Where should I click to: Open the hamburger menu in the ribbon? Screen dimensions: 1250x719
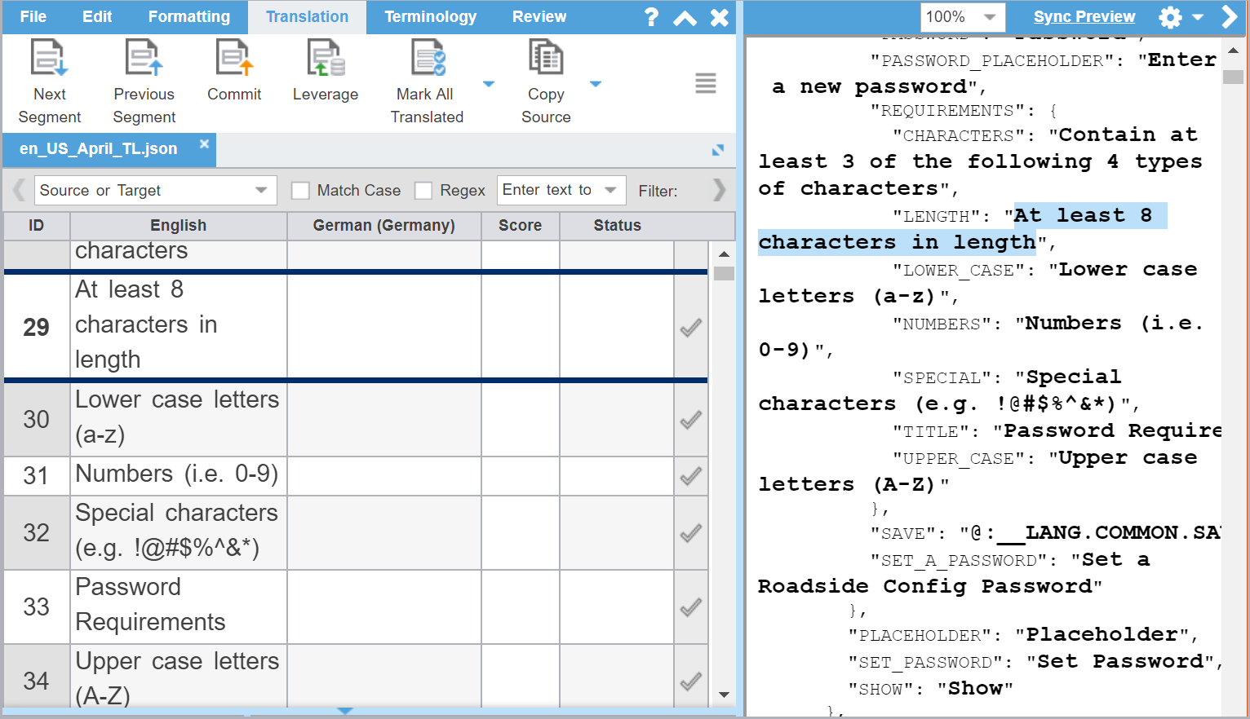pyautogui.click(x=705, y=83)
